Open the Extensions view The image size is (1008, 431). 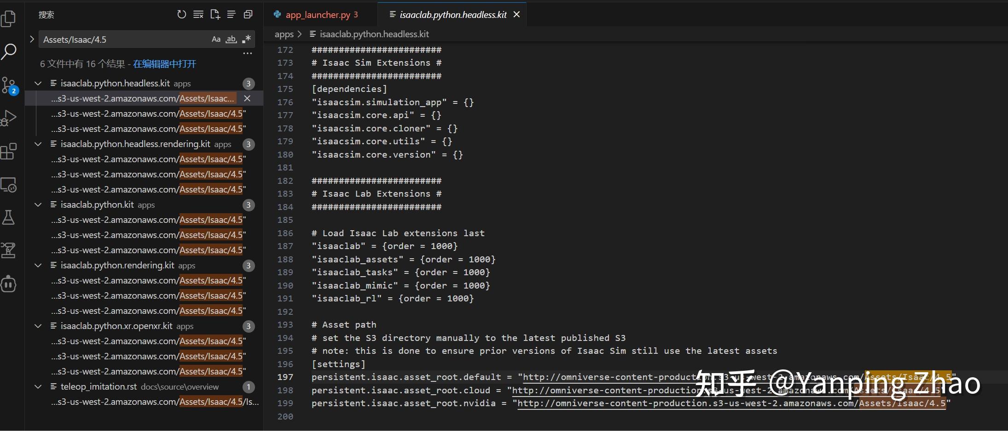click(x=9, y=151)
